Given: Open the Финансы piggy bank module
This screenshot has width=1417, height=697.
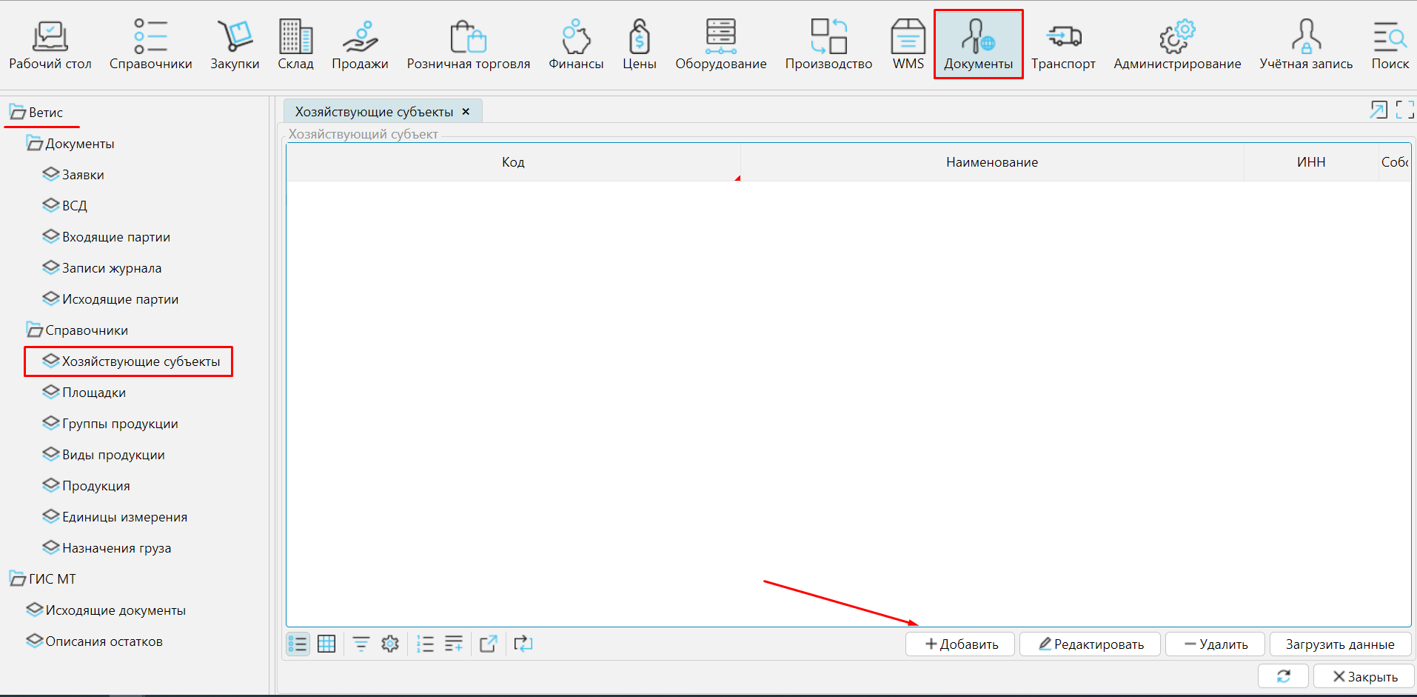Looking at the screenshot, I should coord(575,44).
